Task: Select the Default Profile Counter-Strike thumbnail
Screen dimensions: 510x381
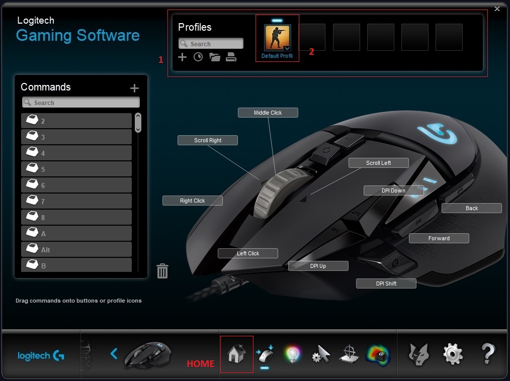Action: point(277,38)
